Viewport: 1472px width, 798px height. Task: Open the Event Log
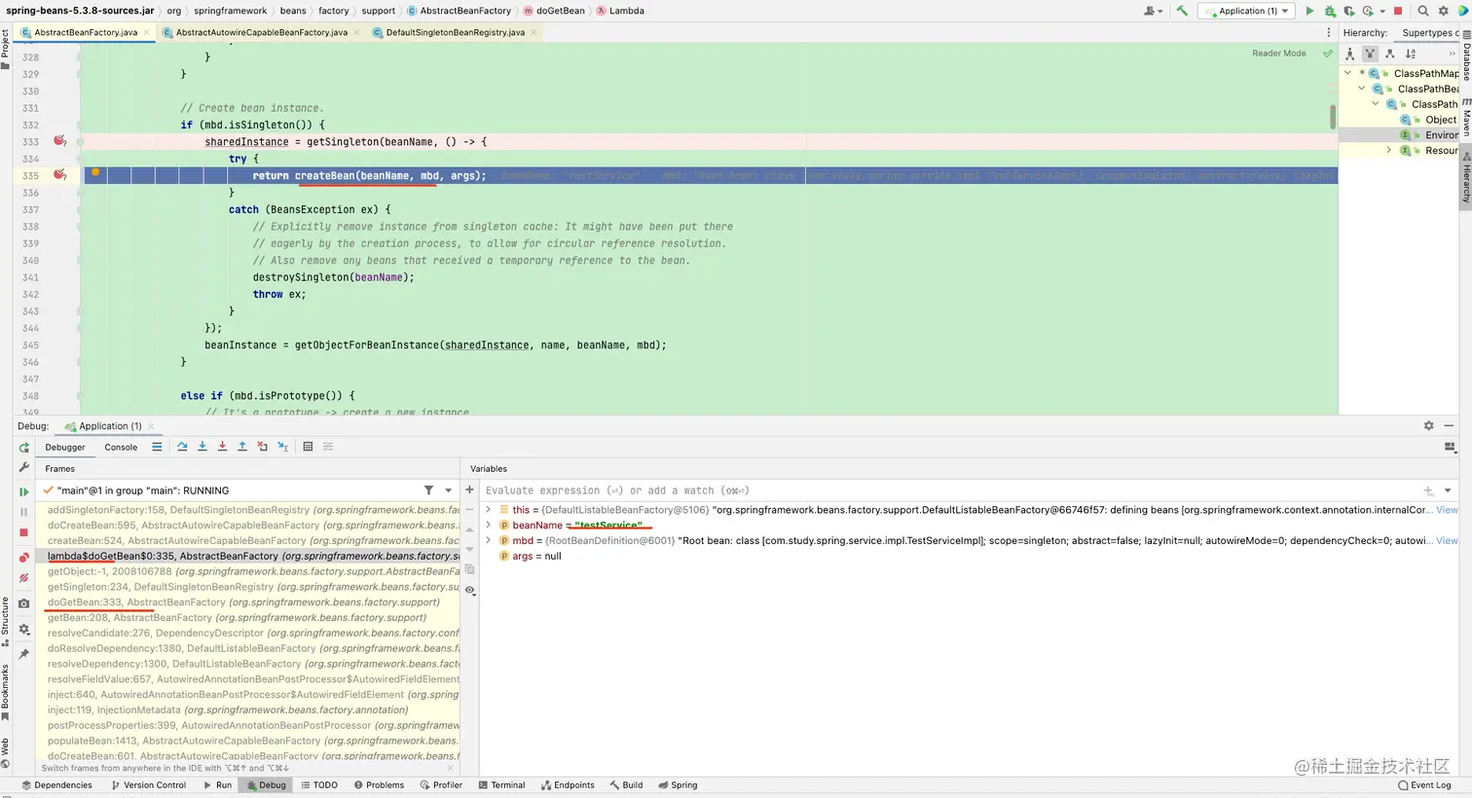click(1424, 785)
